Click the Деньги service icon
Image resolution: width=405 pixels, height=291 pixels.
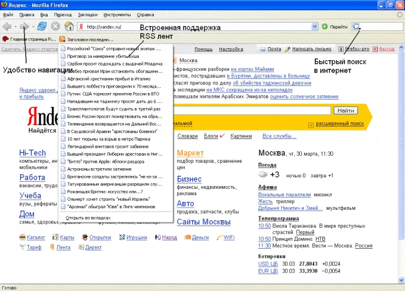tap(188, 237)
